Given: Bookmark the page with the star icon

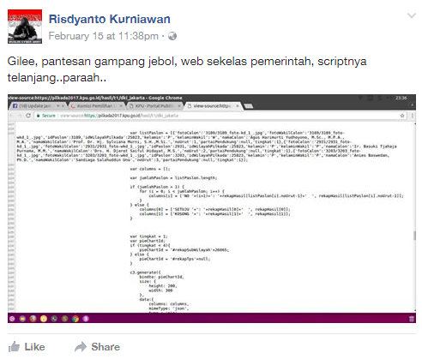Looking at the screenshot, I should (402, 116).
